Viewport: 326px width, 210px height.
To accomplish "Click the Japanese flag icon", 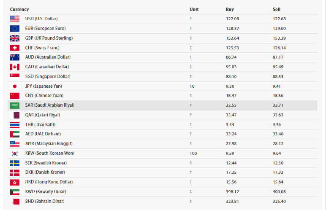I will 15,86.
